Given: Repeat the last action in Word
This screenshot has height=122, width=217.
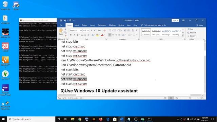Looking at the screenshot, I should click(x=70, y=20).
